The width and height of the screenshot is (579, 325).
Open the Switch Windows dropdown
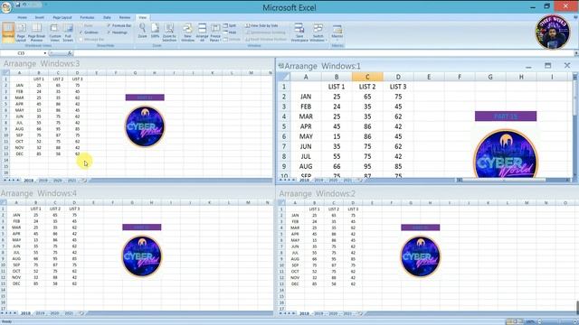pos(318,32)
